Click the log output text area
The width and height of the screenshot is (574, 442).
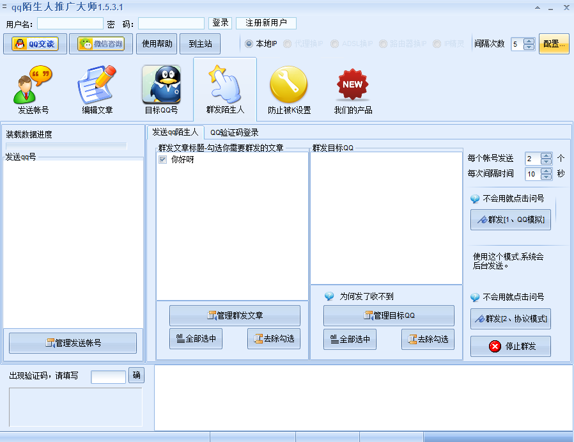coord(364,398)
